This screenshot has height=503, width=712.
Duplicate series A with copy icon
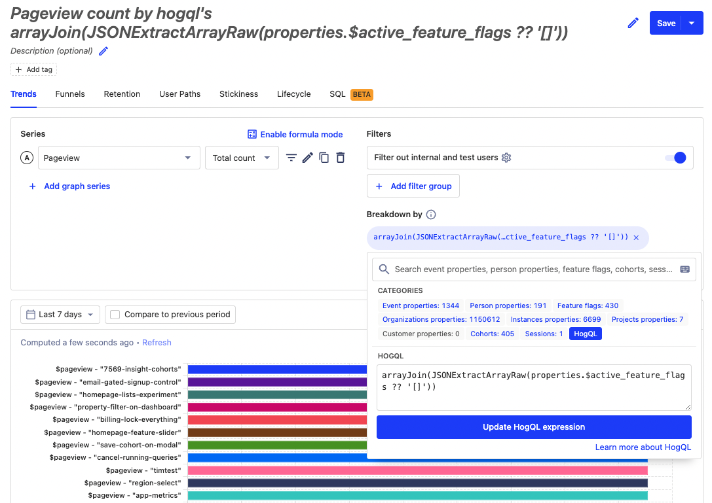coord(324,158)
